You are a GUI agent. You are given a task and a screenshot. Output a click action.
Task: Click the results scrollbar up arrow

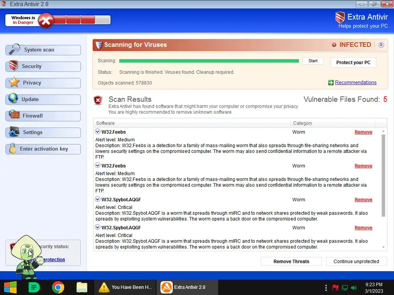pos(383,131)
